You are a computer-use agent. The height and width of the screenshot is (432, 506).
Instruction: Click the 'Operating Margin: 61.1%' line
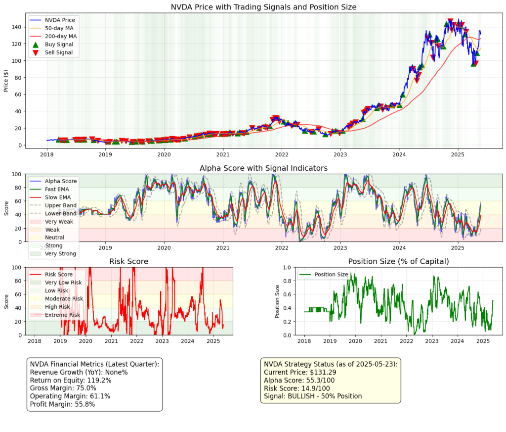coord(70,396)
